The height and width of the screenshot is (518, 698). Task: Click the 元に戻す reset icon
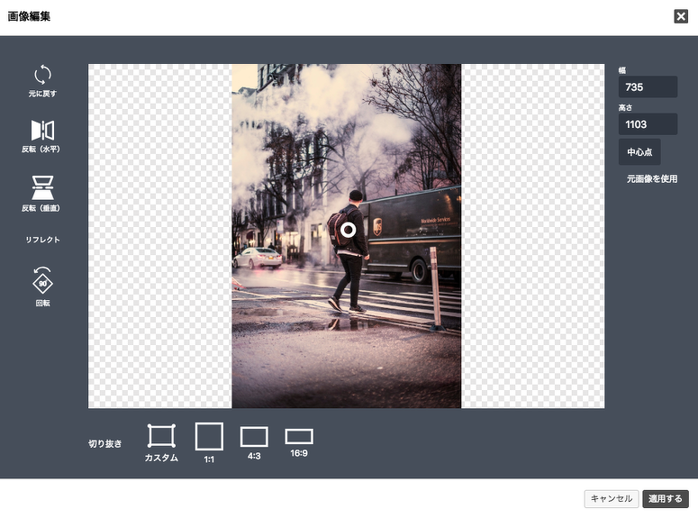pos(42,76)
